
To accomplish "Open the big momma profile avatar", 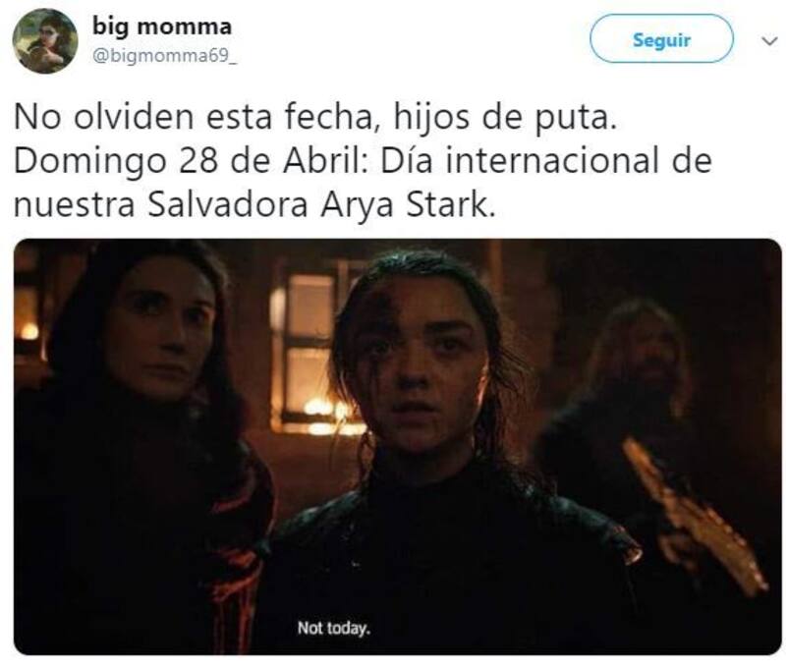I will click(45, 41).
